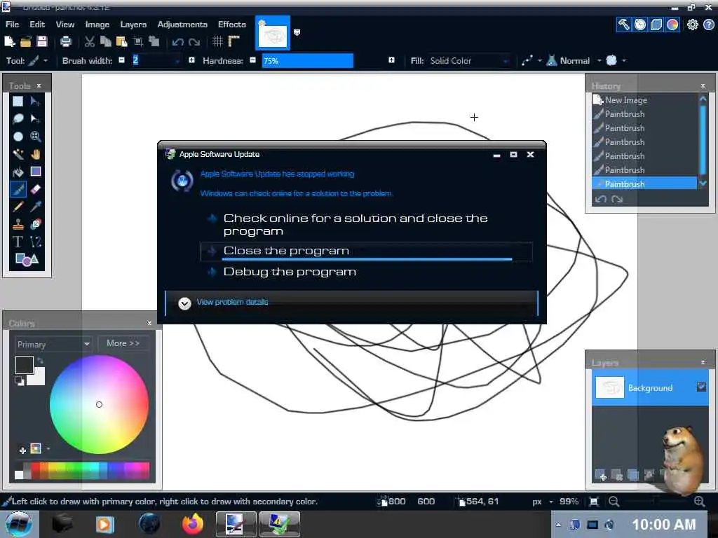Select the Zoom tool in Tools panel

(x=35, y=137)
